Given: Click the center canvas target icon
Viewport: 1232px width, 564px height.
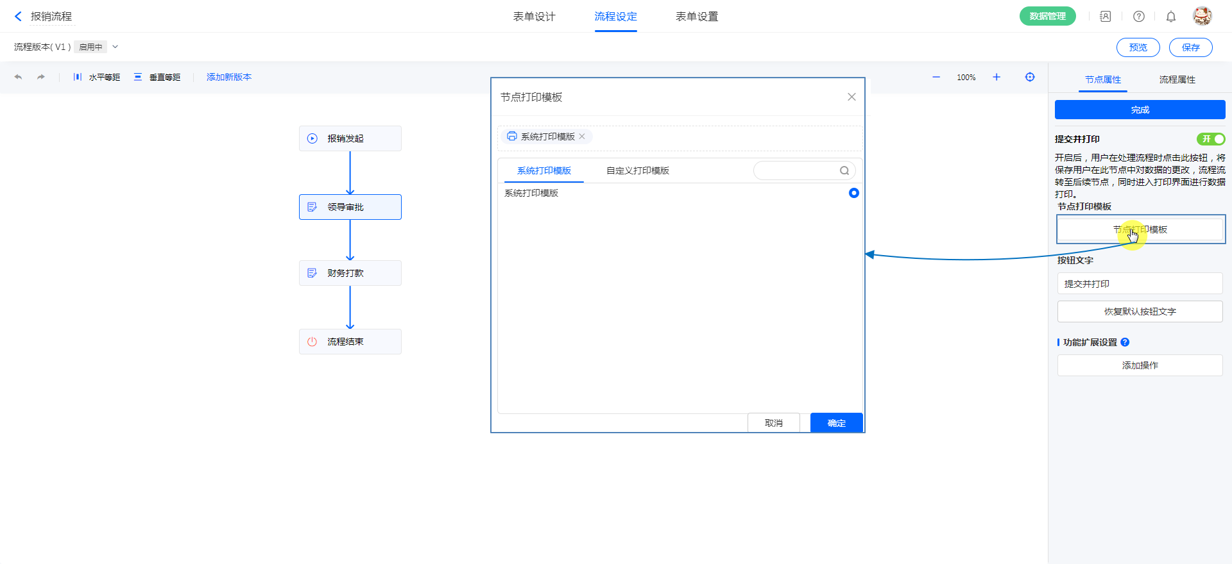Looking at the screenshot, I should [1030, 77].
